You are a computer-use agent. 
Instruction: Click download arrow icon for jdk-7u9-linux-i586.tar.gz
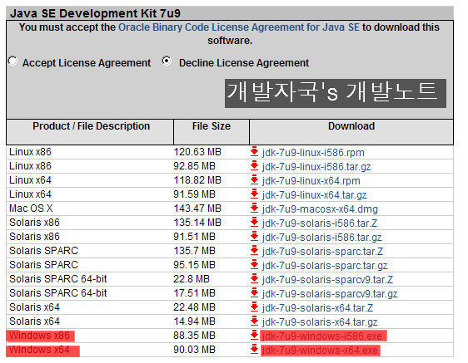254,165
